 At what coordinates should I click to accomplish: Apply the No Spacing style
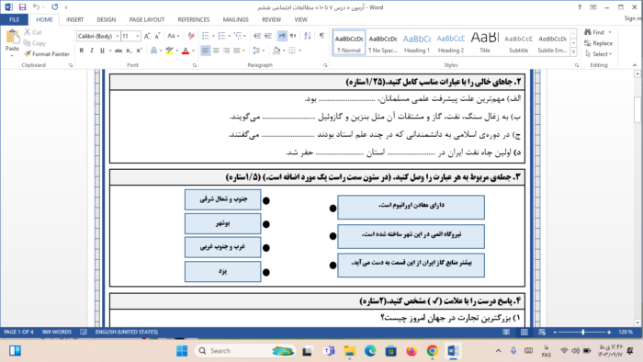point(383,42)
